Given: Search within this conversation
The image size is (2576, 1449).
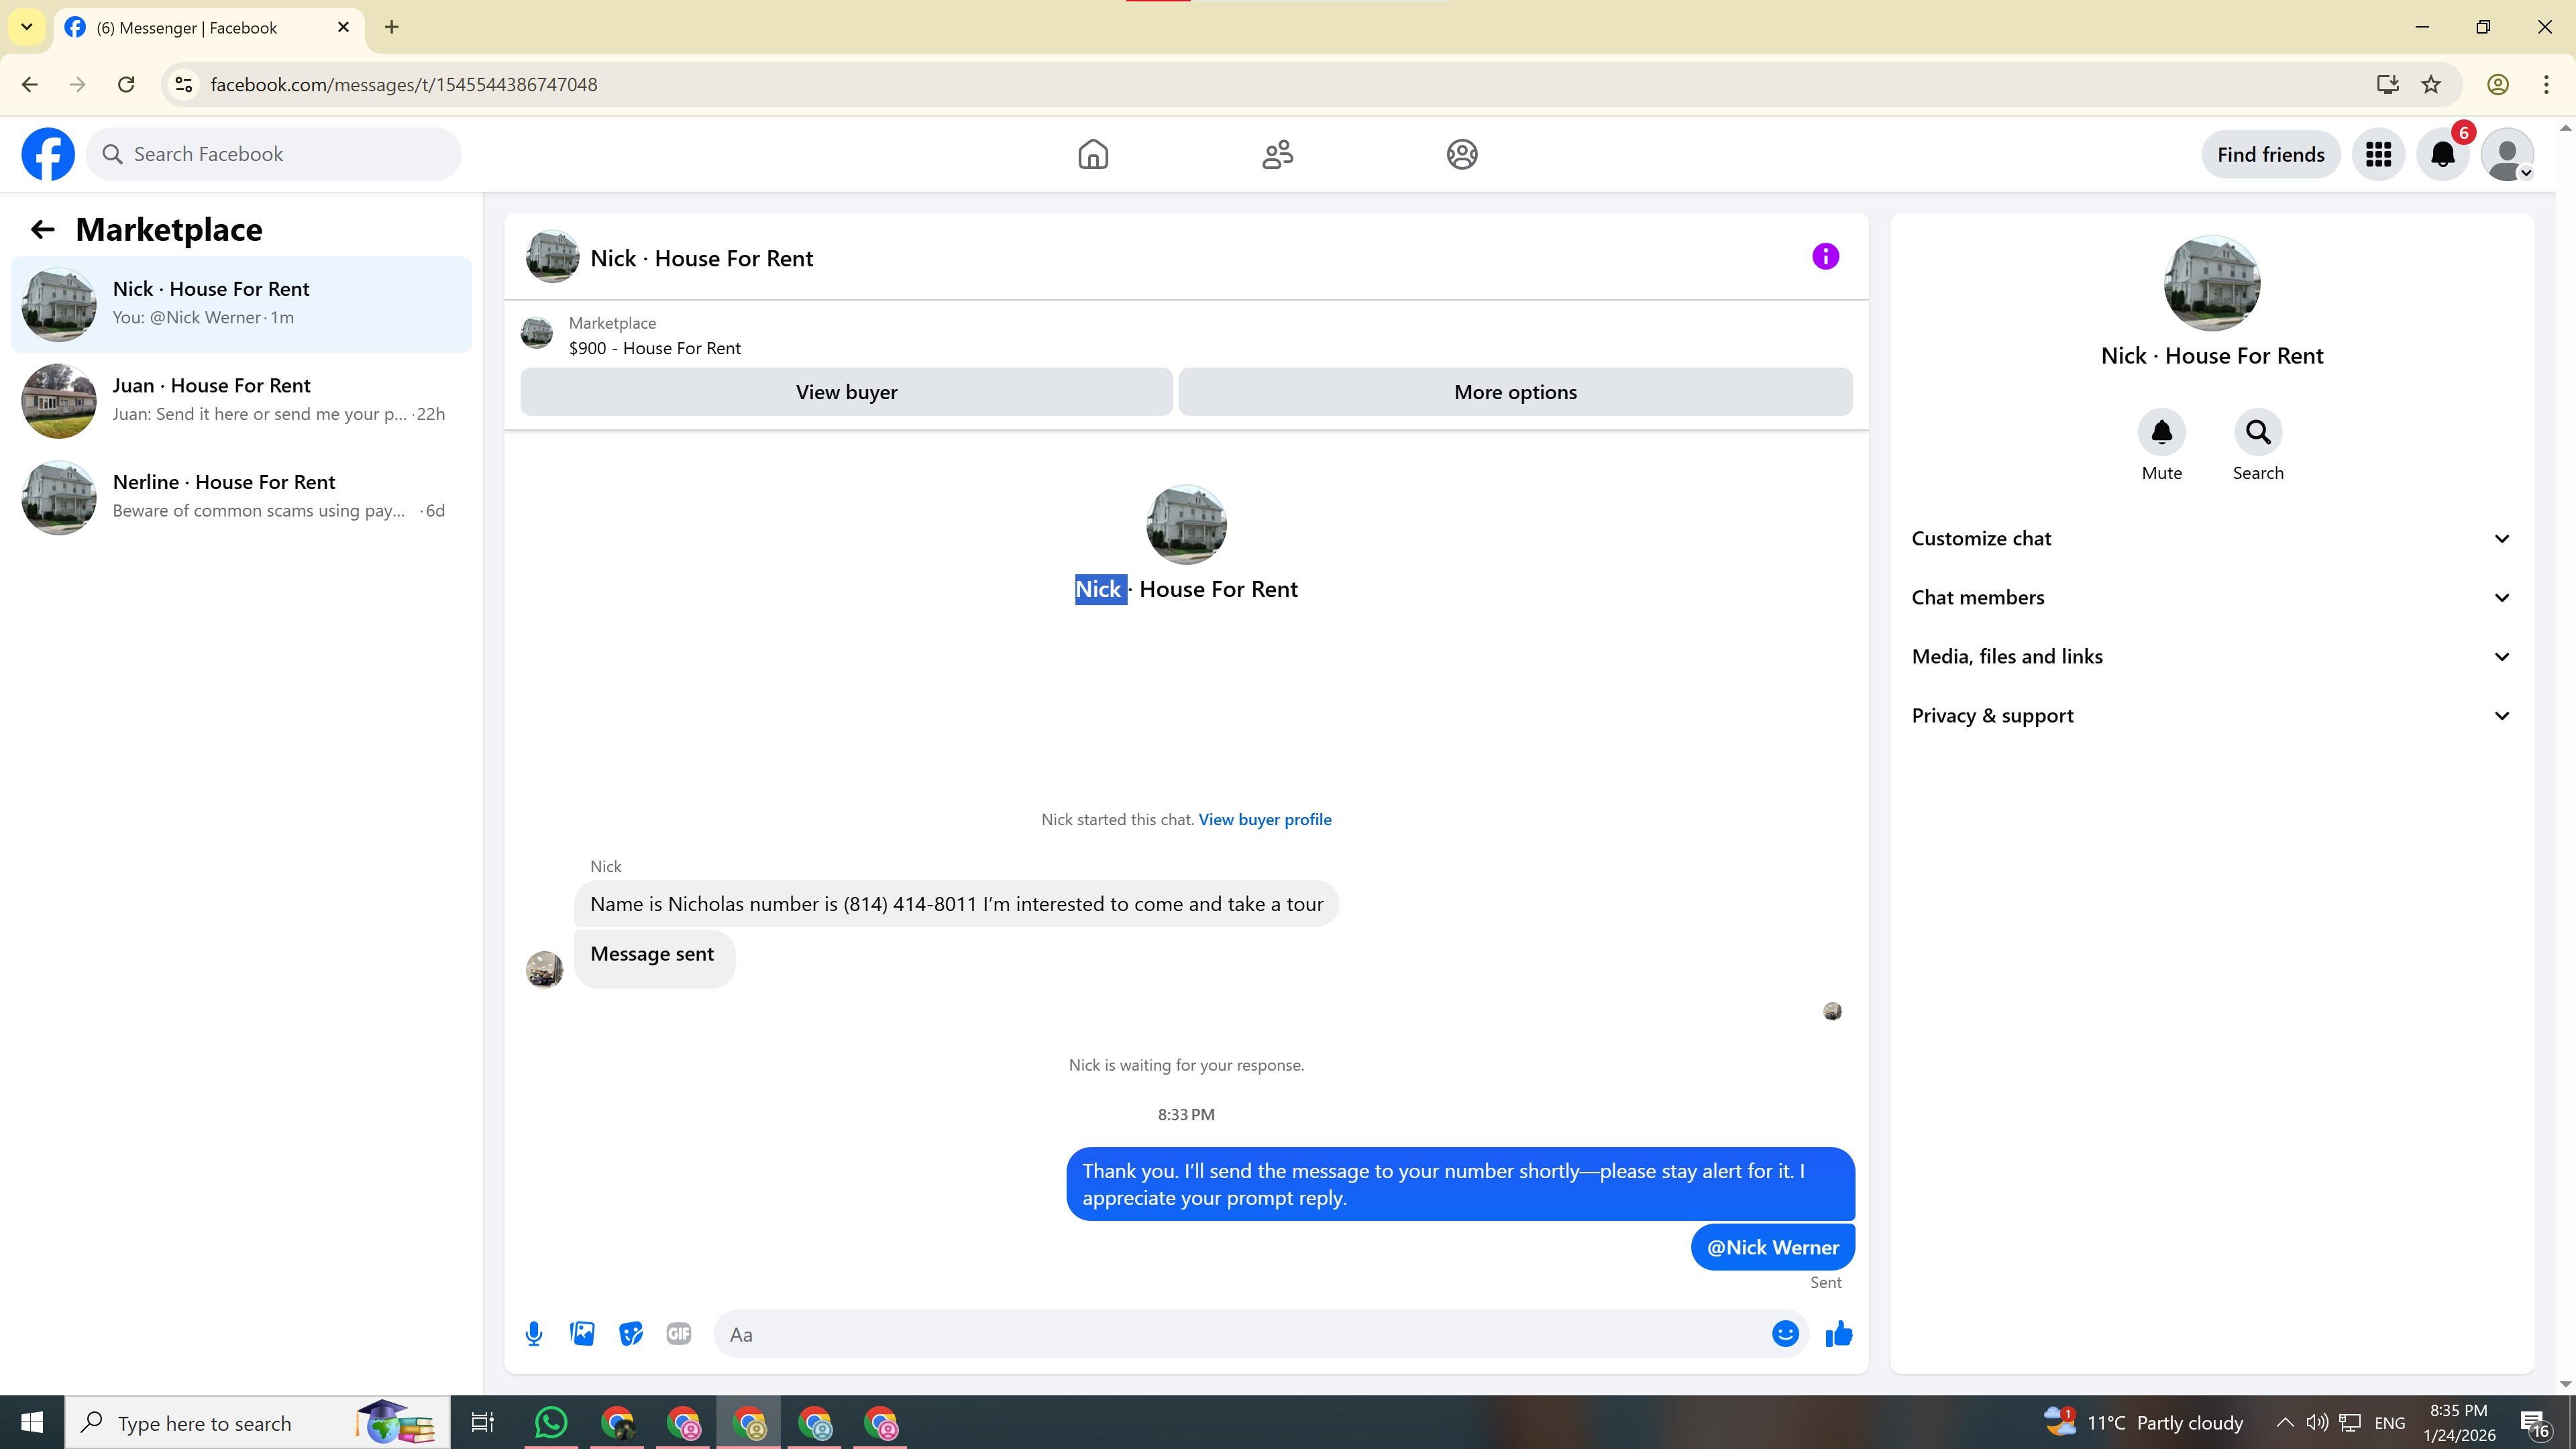Looking at the screenshot, I should click(2257, 433).
